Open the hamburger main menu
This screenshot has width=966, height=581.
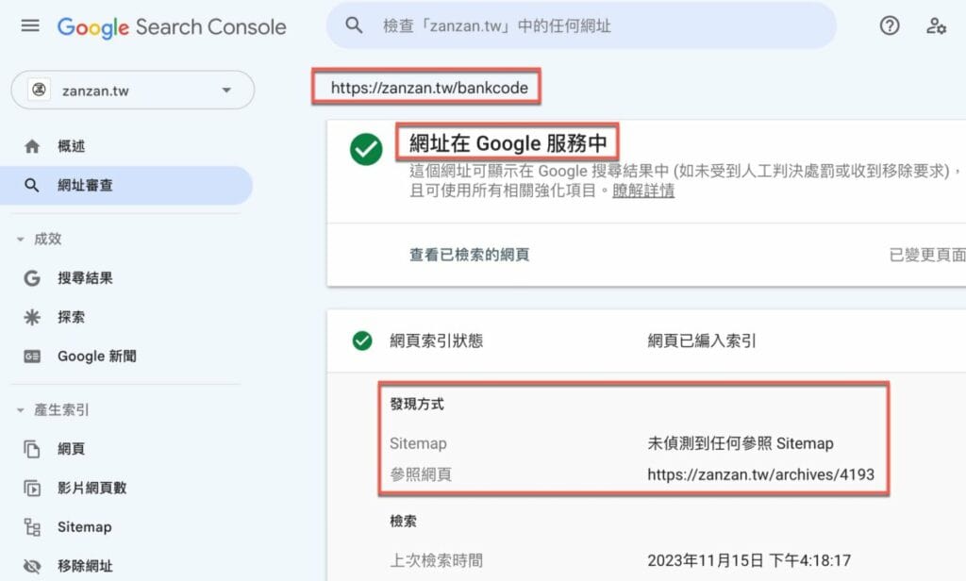(x=30, y=25)
